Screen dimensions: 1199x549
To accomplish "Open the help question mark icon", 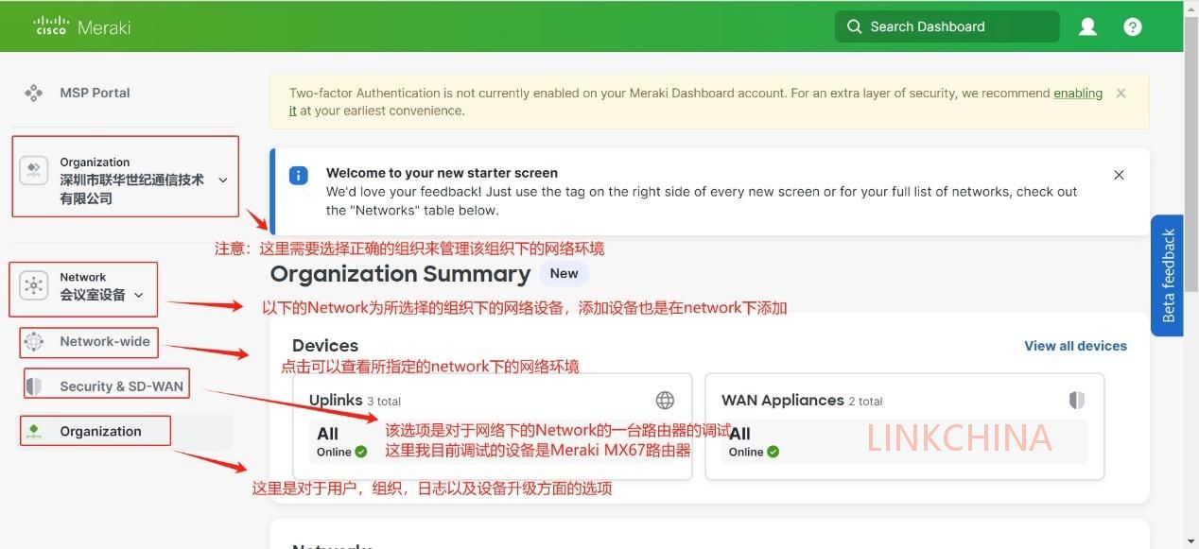I will tap(1133, 26).
